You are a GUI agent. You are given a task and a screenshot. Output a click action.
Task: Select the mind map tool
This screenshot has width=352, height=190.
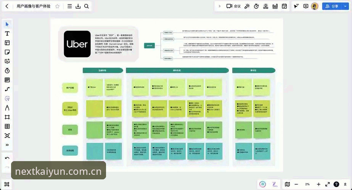(7, 136)
